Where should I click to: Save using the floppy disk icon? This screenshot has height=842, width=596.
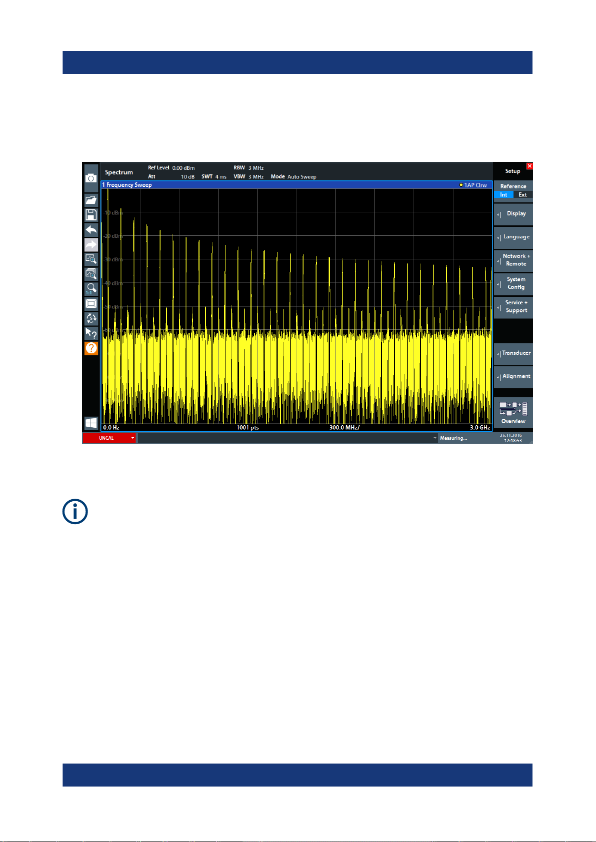91,215
